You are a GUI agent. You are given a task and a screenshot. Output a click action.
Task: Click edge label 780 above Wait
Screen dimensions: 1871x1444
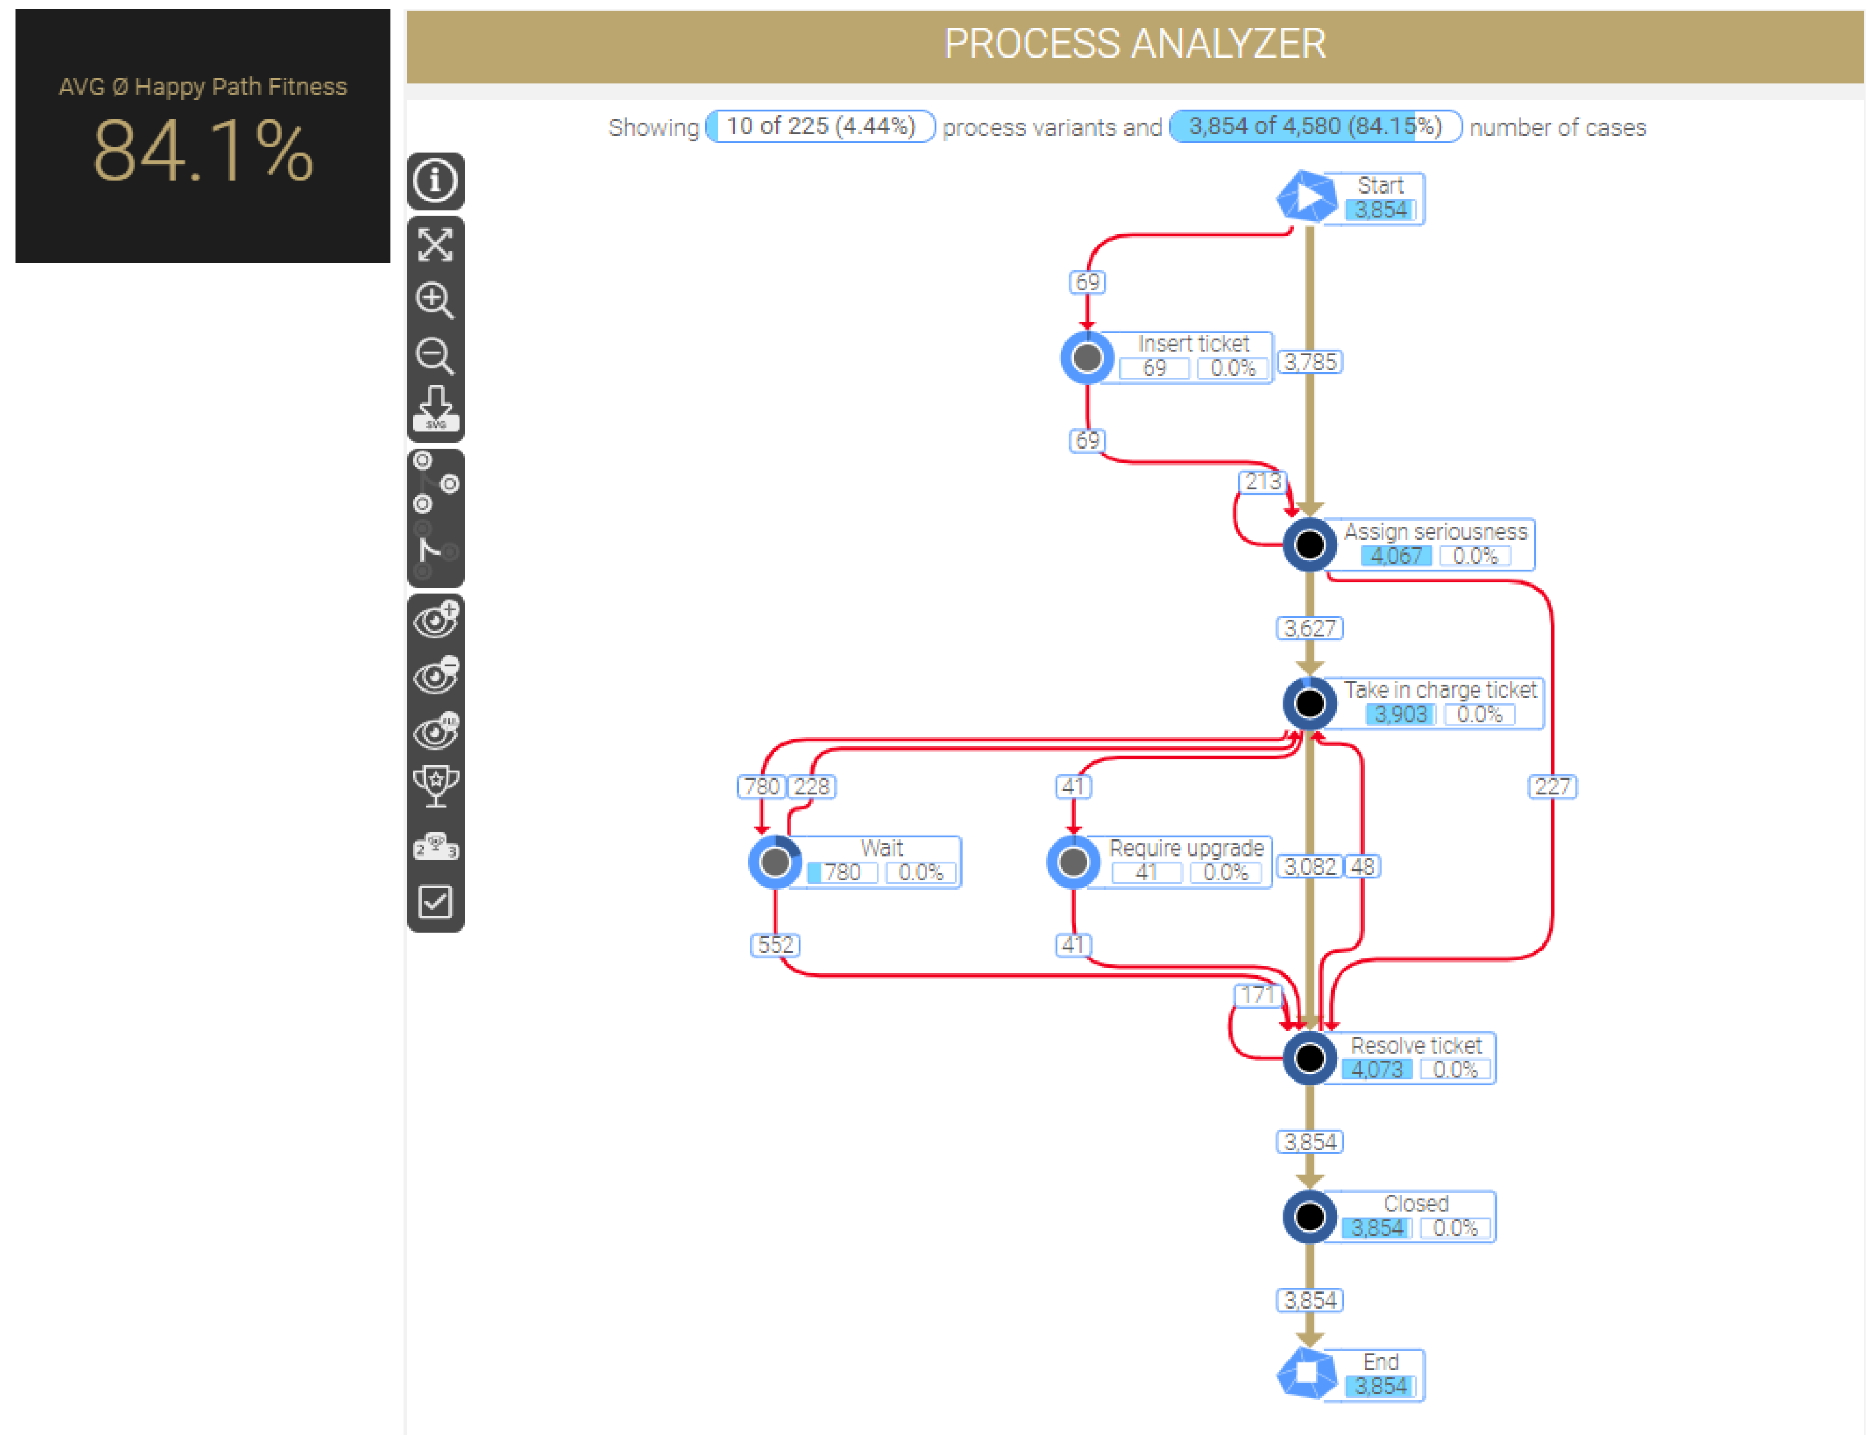[x=762, y=786]
